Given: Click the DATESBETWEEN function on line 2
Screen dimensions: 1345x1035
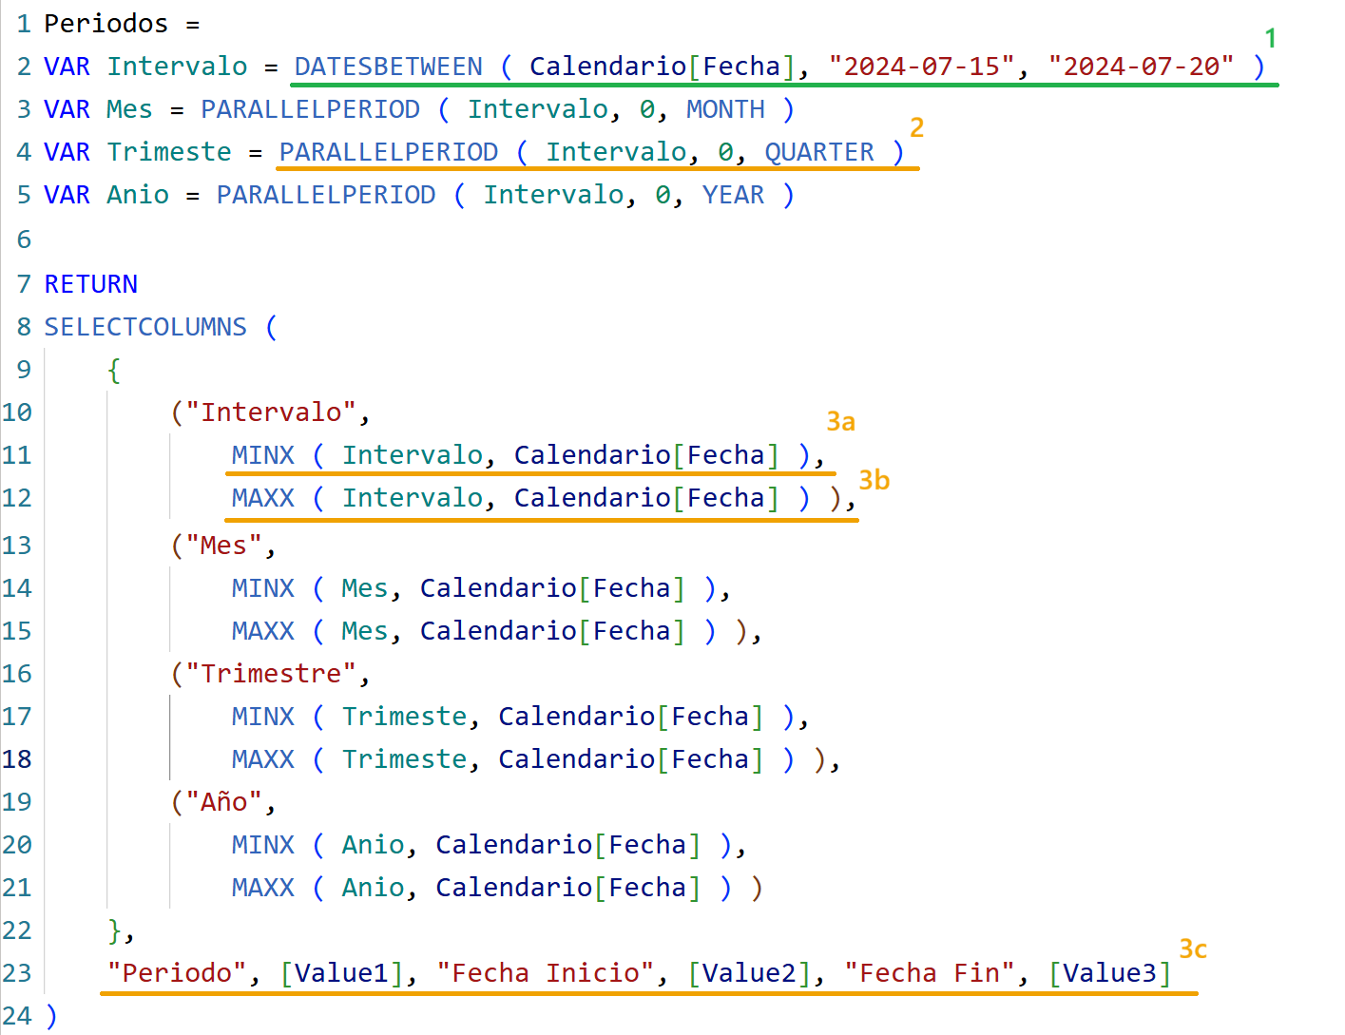Looking at the screenshot, I should click(388, 67).
